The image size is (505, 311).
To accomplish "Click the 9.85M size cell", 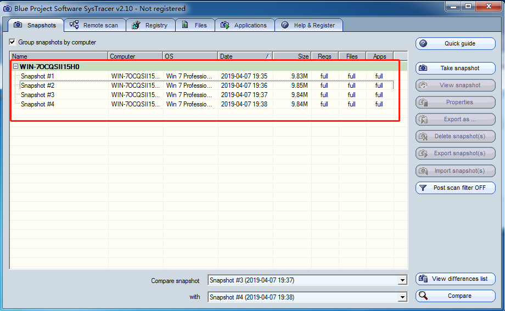I will pos(300,86).
